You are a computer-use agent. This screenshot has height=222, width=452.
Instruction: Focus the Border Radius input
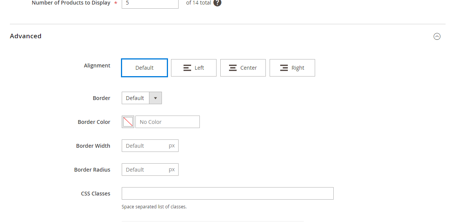(x=150, y=170)
